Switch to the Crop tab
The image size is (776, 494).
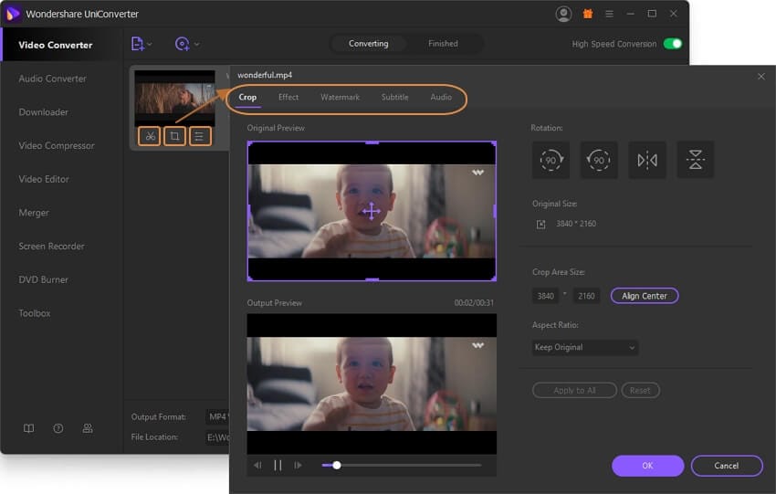click(x=247, y=97)
